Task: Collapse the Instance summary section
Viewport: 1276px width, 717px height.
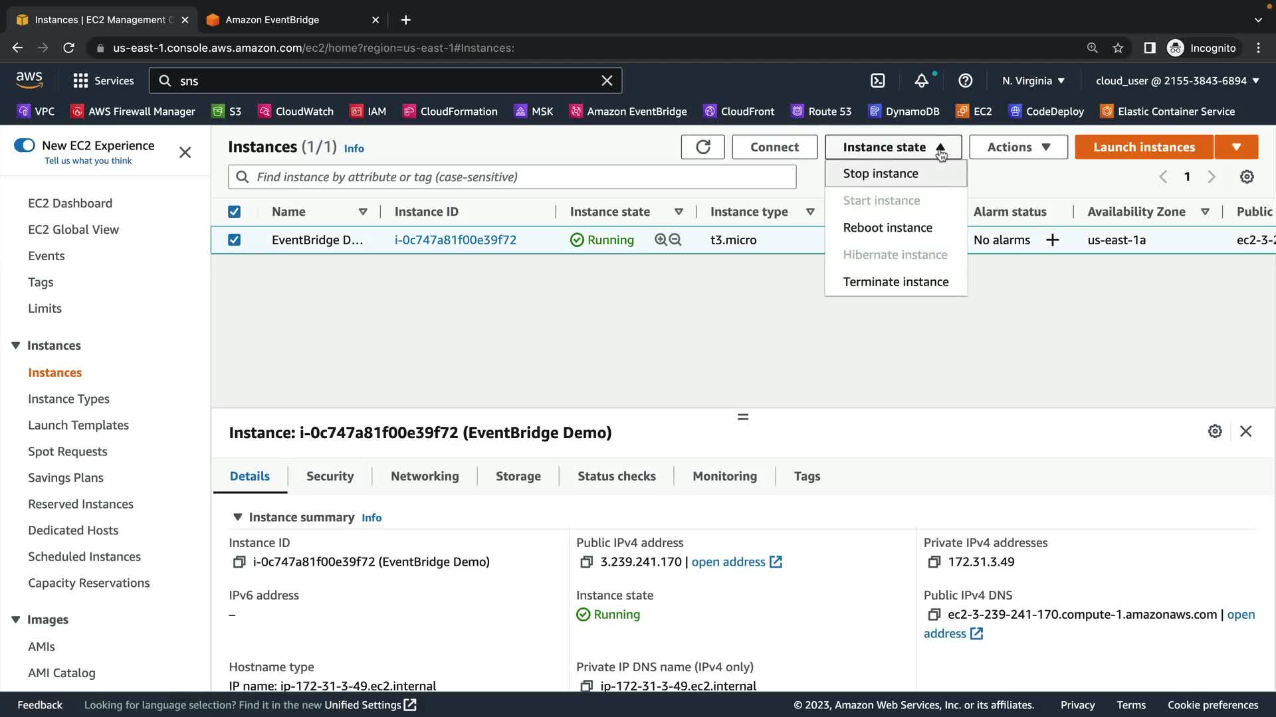Action: (237, 517)
